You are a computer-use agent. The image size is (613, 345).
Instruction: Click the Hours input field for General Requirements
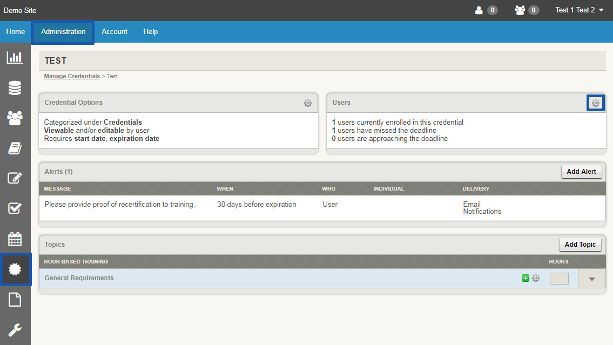[559, 278]
